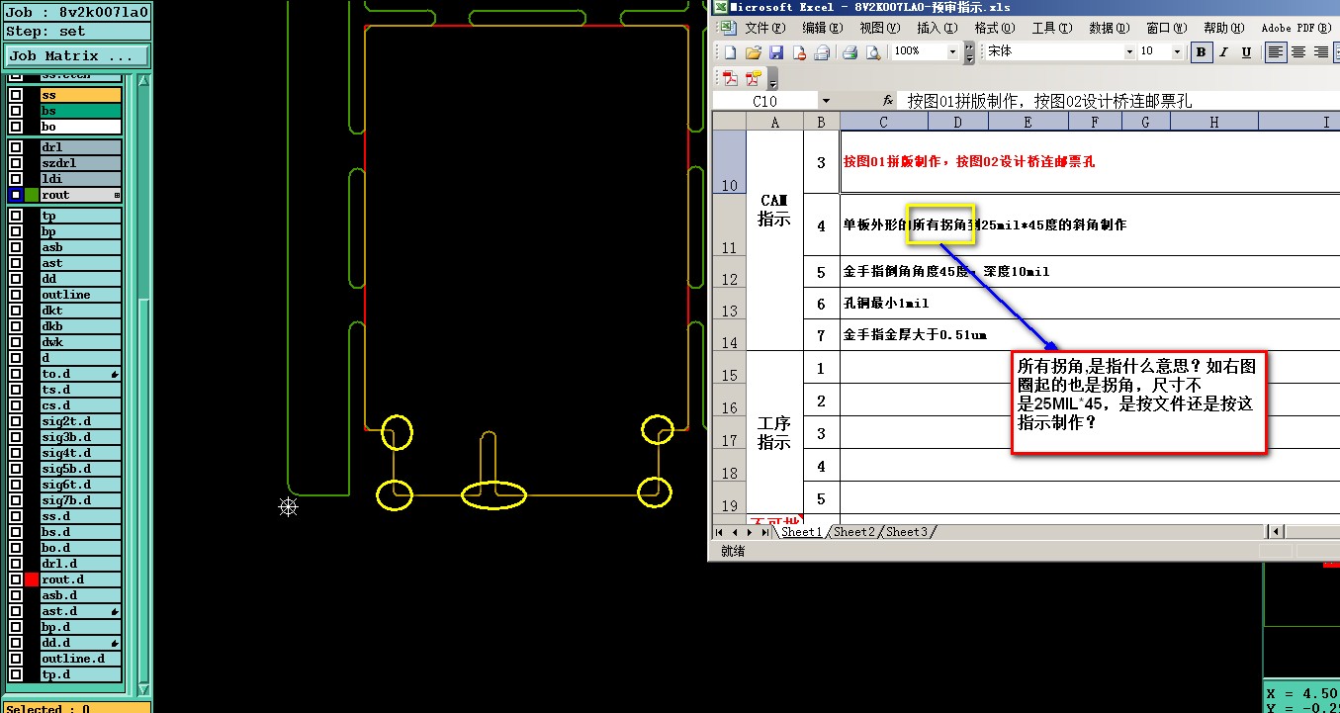Open the 文件(F) menu in Excel
1340x713 pixels.
coord(765,29)
